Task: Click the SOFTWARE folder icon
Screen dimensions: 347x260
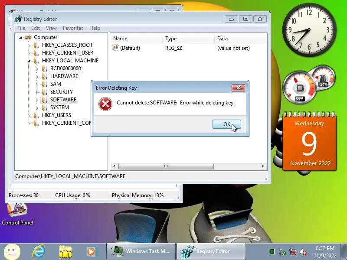Action: (x=45, y=100)
